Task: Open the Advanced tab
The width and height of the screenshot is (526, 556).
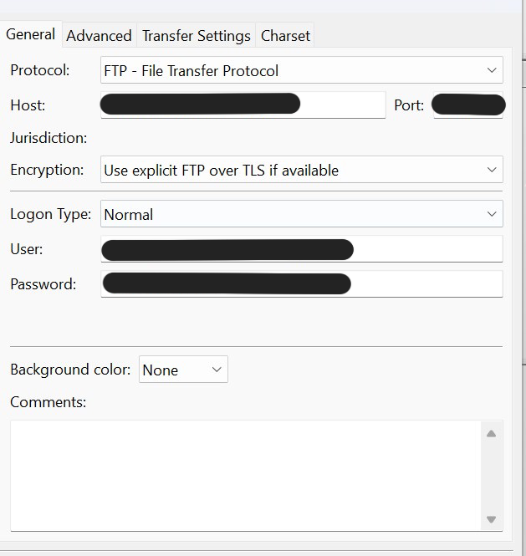Action: click(99, 36)
